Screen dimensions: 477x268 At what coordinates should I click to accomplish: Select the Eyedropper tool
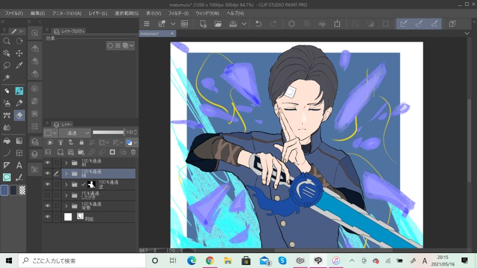[x=19, y=66]
